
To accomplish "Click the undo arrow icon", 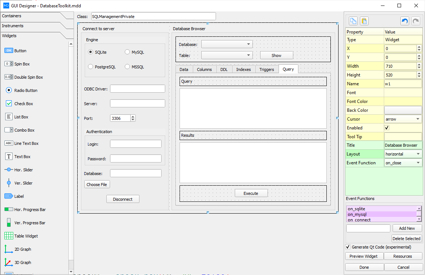I will (405, 21).
